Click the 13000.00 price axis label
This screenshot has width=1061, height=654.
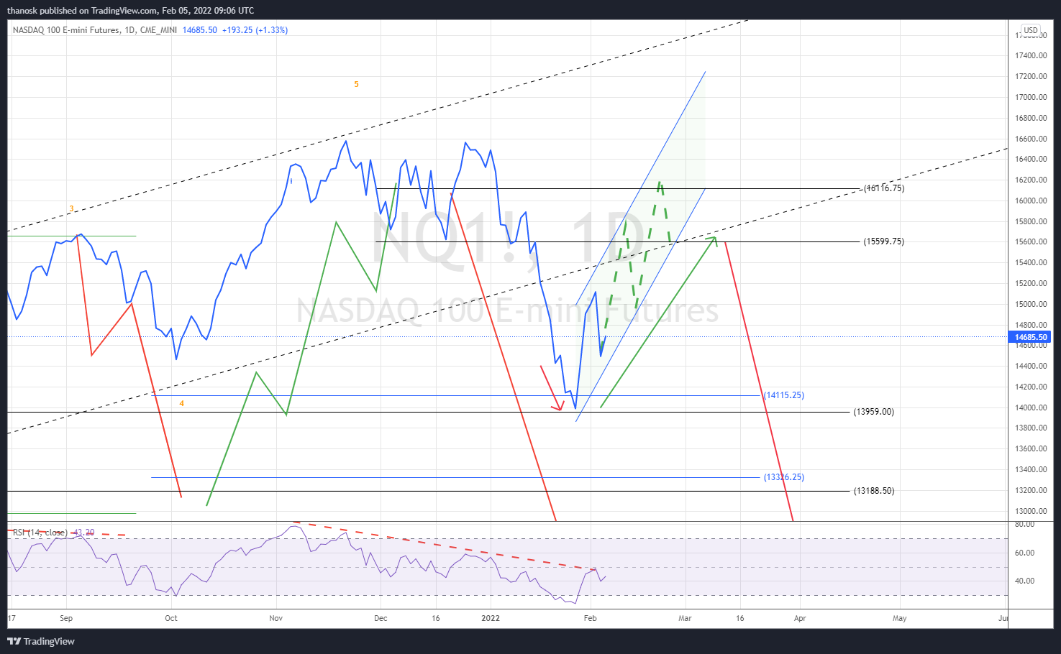(x=1031, y=511)
